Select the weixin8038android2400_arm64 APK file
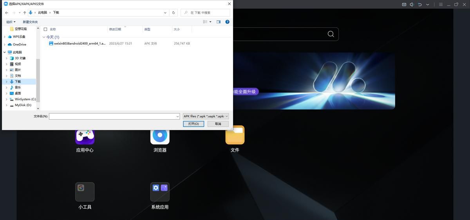470x220 pixels. tap(77, 43)
